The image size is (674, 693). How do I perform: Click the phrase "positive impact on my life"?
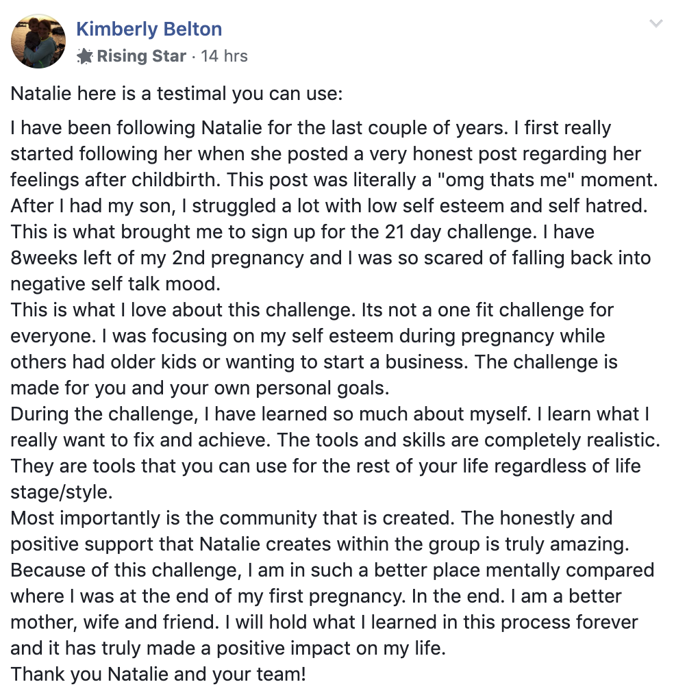pos(331,648)
